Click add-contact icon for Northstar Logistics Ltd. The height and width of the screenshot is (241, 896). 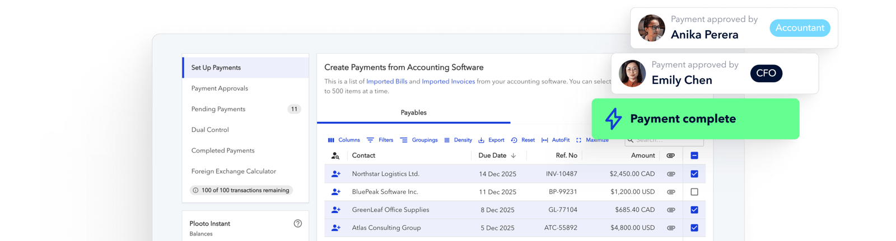[x=336, y=174]
